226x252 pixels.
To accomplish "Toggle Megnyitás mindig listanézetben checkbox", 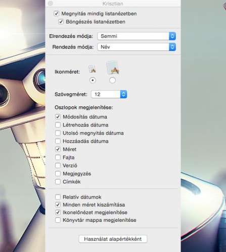I will 56,14.
